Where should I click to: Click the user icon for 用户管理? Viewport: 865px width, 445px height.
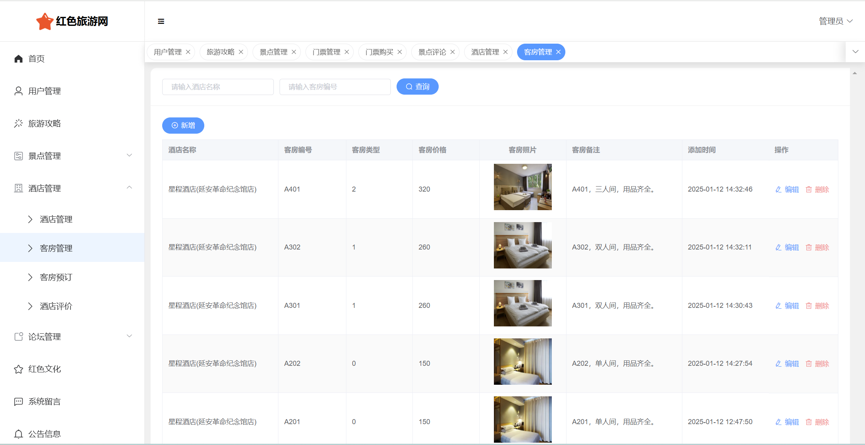coord(18,91)
